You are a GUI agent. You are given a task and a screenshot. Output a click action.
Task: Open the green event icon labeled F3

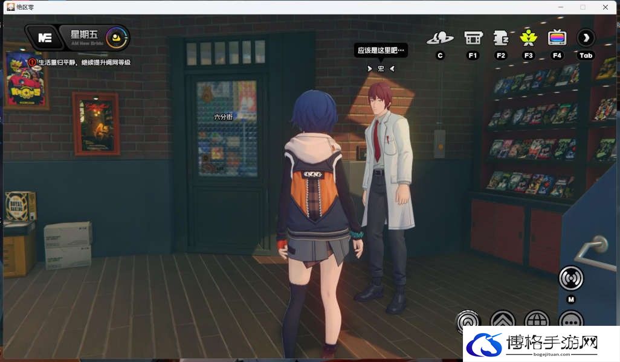point(528,38)
